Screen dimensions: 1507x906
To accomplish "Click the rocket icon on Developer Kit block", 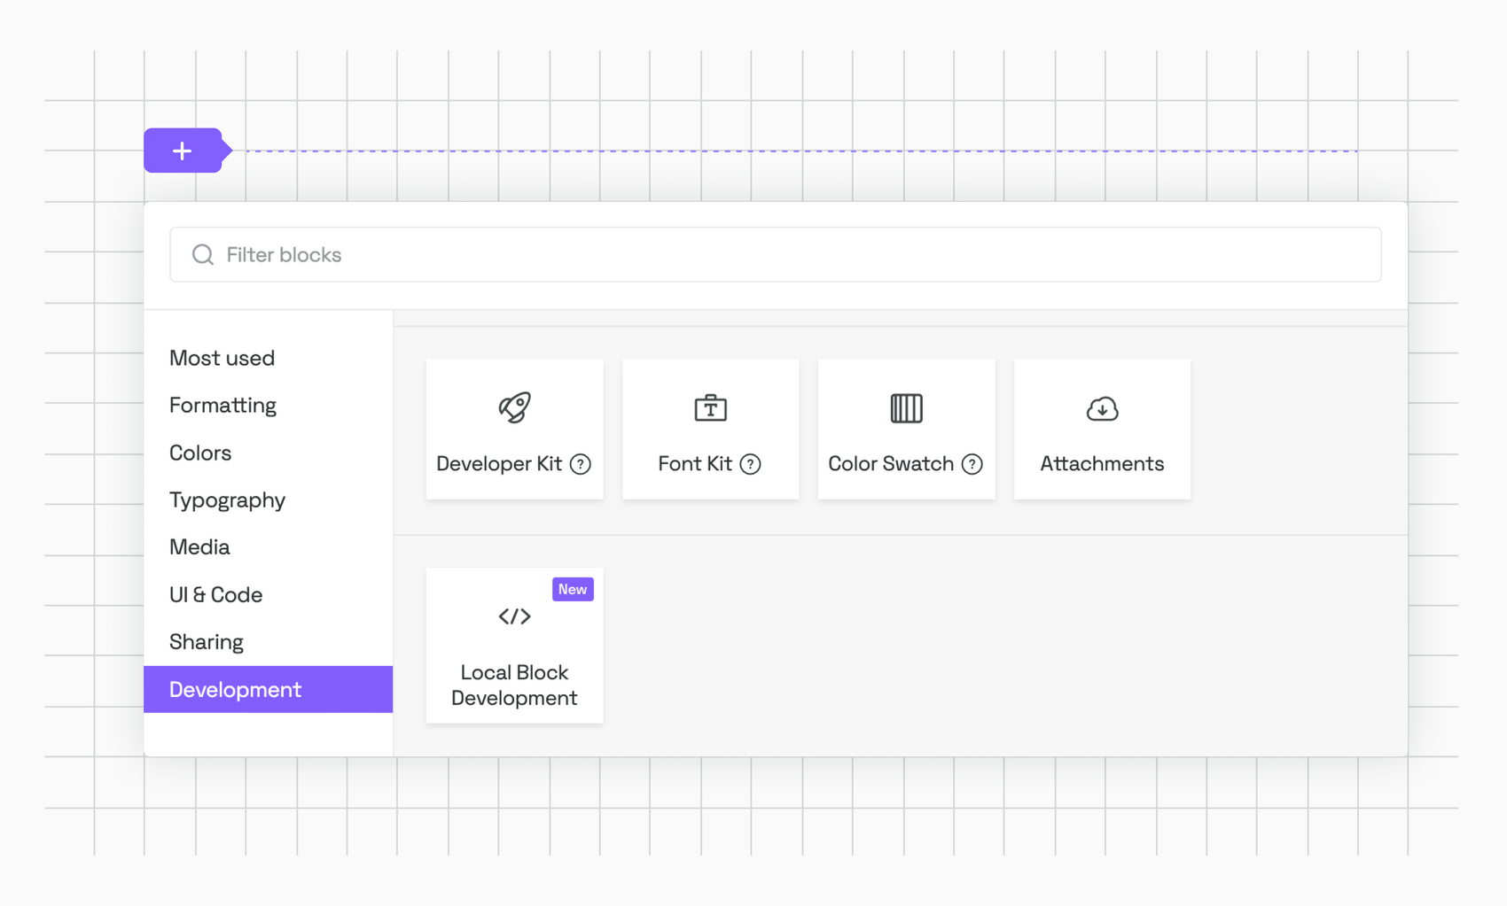I will [x=514, y=407].
